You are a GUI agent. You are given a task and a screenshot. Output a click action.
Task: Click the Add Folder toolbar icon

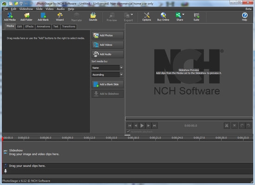pos(26,17)
